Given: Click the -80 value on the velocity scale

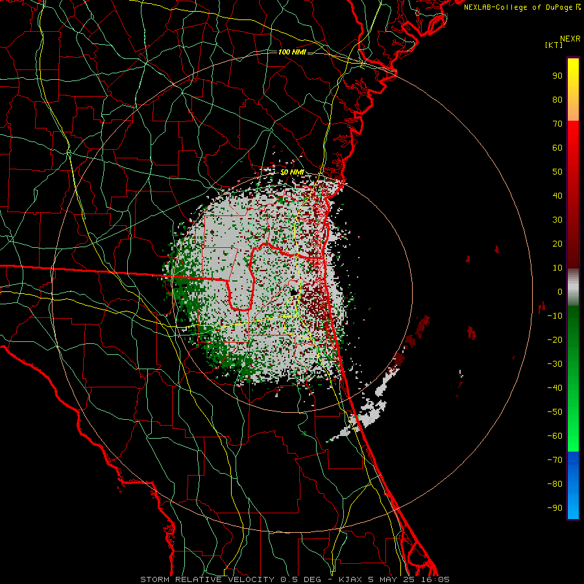Looking at the screenshot, I should (x=555, y=484).
